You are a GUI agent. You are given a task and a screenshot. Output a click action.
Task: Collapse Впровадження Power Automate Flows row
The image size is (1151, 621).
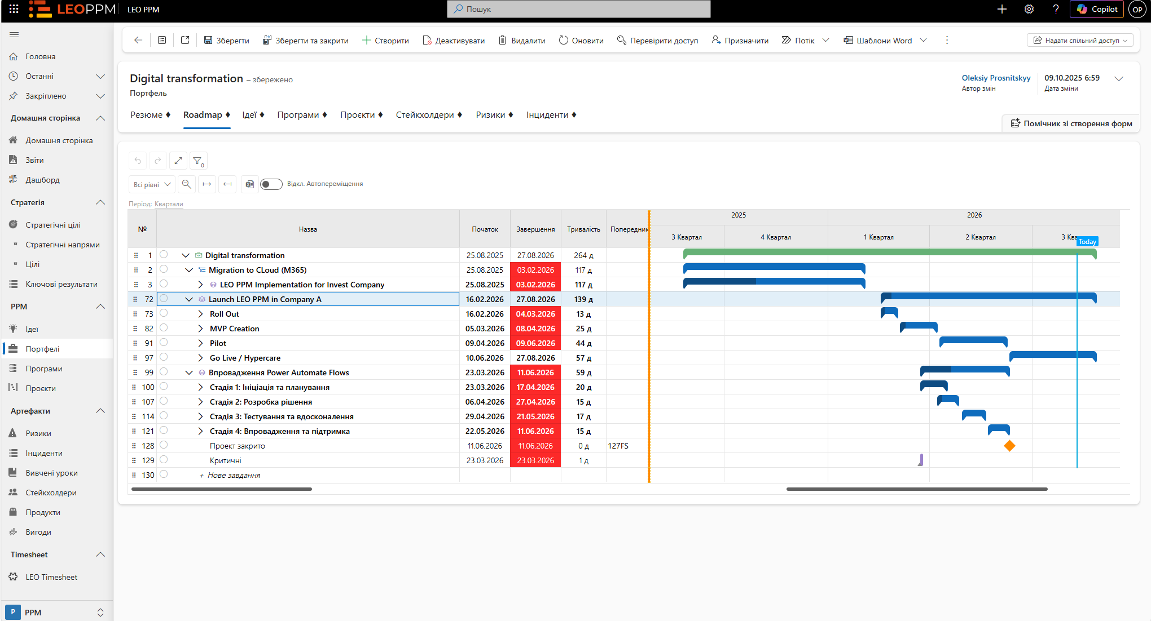tap(189, 372)
